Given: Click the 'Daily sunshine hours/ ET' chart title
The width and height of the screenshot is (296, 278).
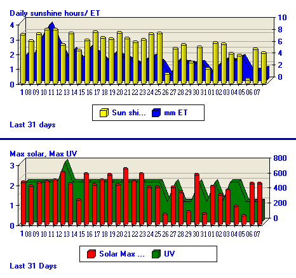Looking at the screenshot, I should [55, 13].
